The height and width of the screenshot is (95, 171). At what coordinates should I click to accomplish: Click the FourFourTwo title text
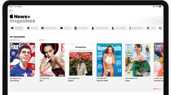tap(15, 81)
